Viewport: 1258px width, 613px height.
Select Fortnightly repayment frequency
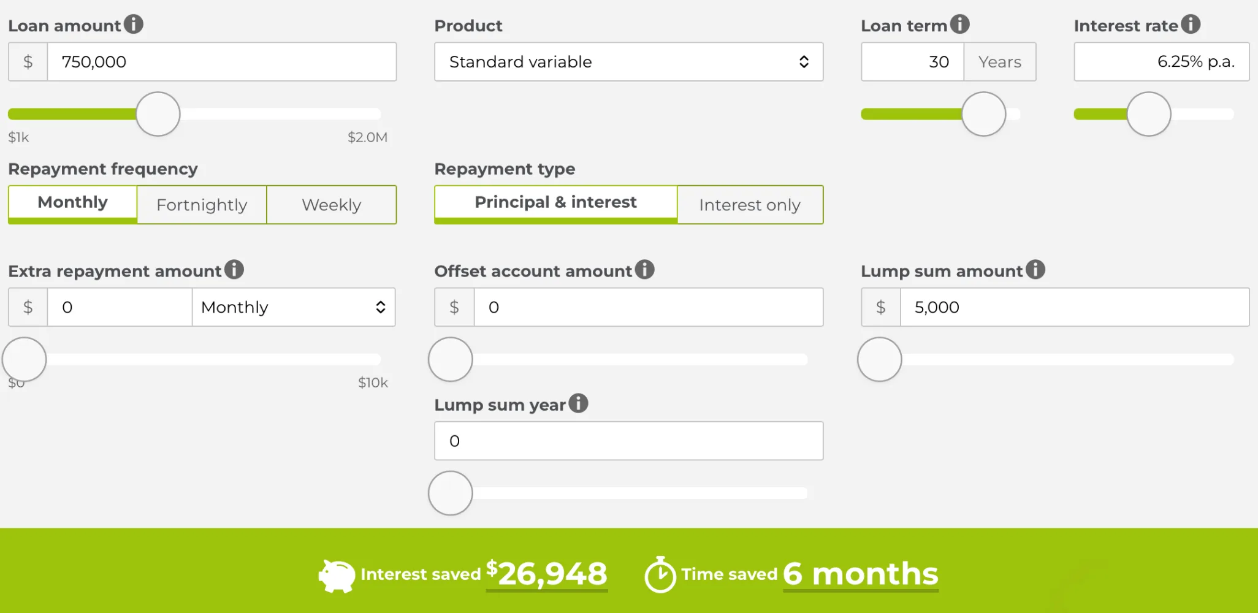click(x=202, y=205)
